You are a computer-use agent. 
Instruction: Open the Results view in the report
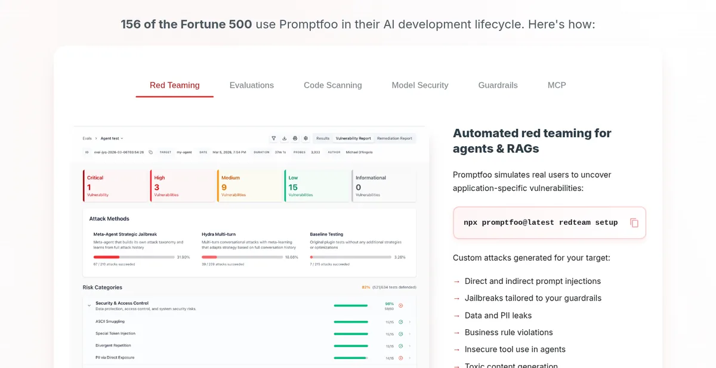(x=323, y=138)
